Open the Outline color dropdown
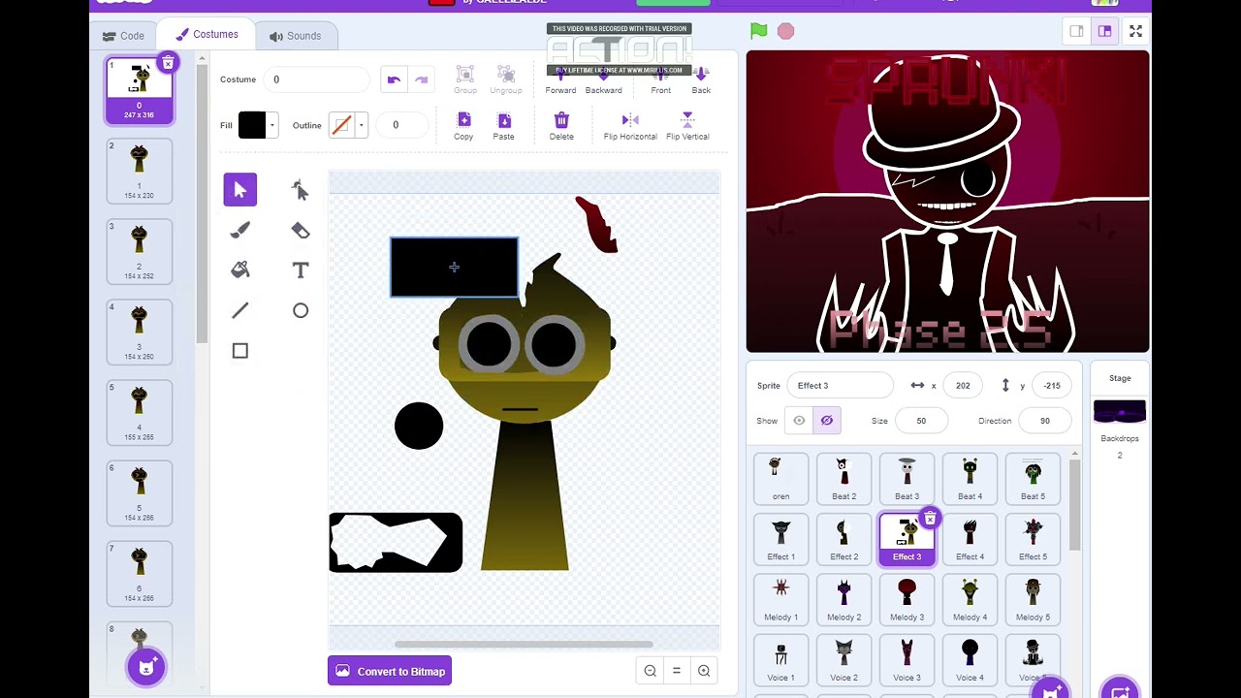Screen dimensions: 1241x698 362,125
